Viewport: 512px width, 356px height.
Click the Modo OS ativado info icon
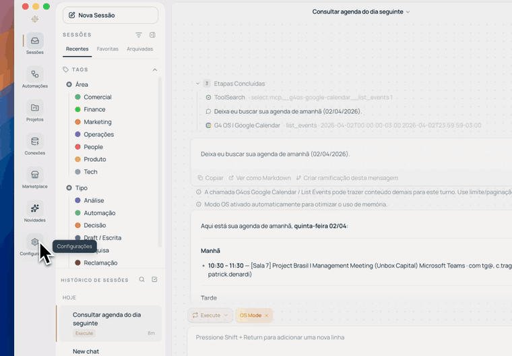(199, 204)
